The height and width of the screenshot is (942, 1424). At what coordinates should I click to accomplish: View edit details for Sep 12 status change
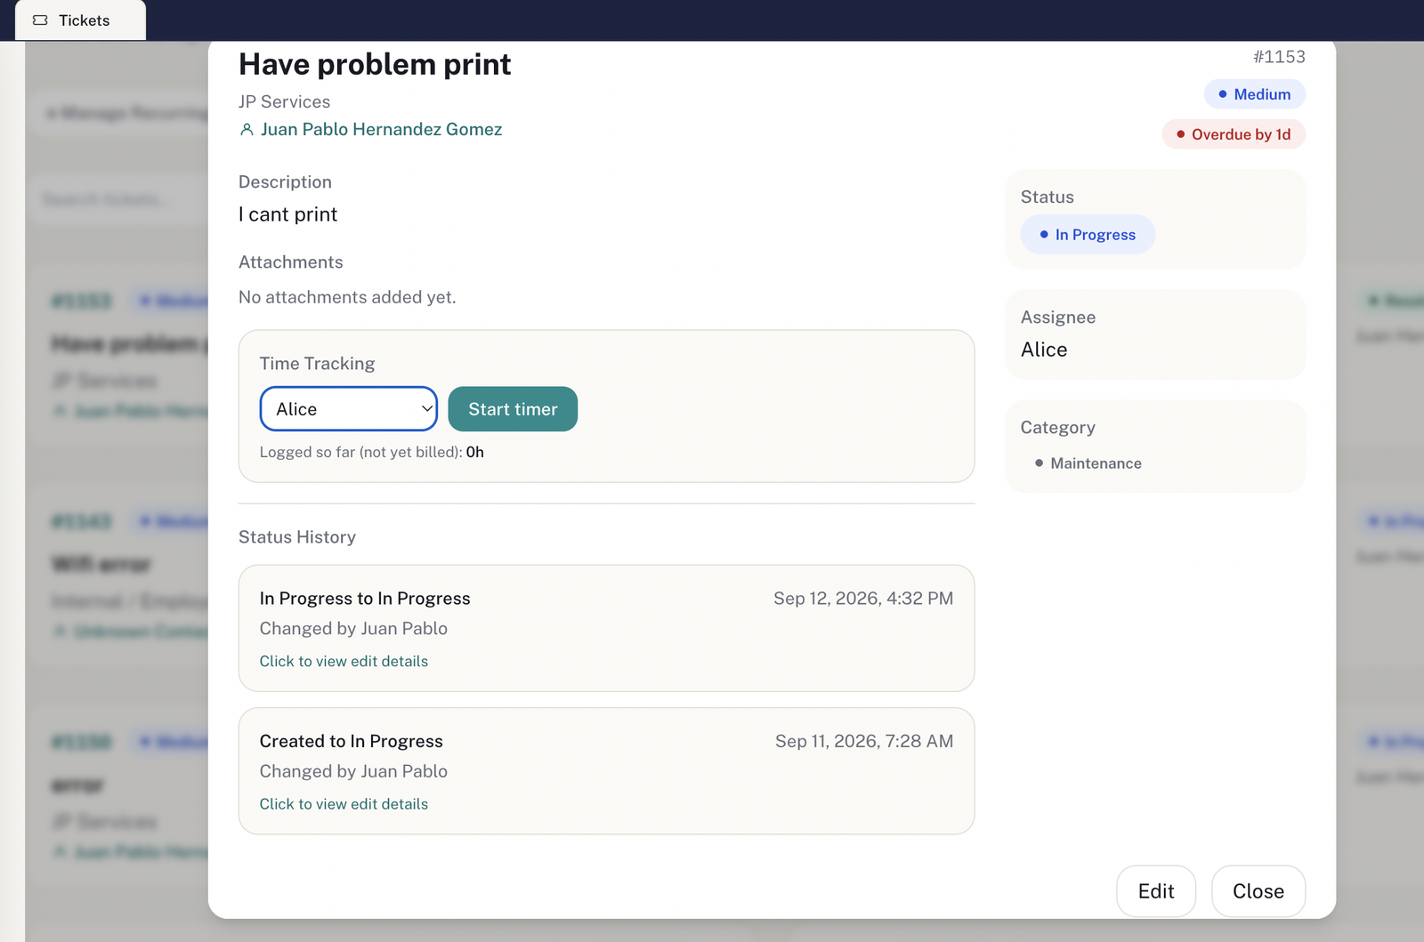pos(344,661)
